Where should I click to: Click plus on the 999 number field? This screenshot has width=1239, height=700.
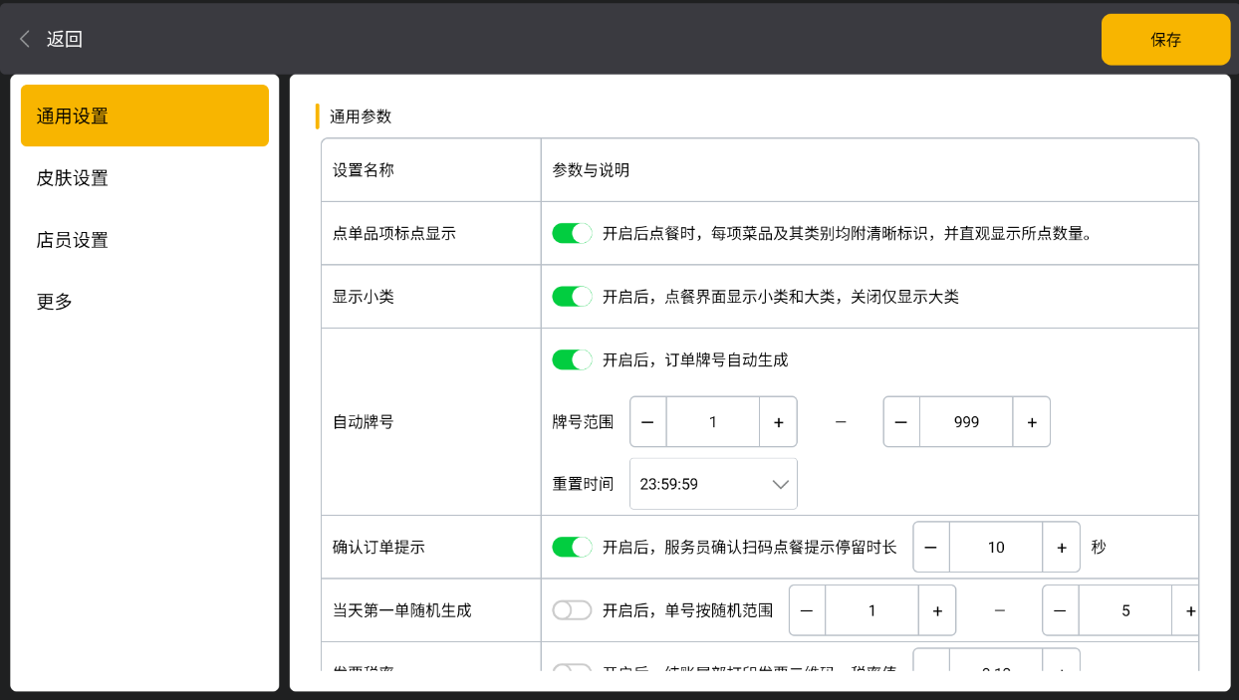pyautogui.click(x=1031, y=422)
